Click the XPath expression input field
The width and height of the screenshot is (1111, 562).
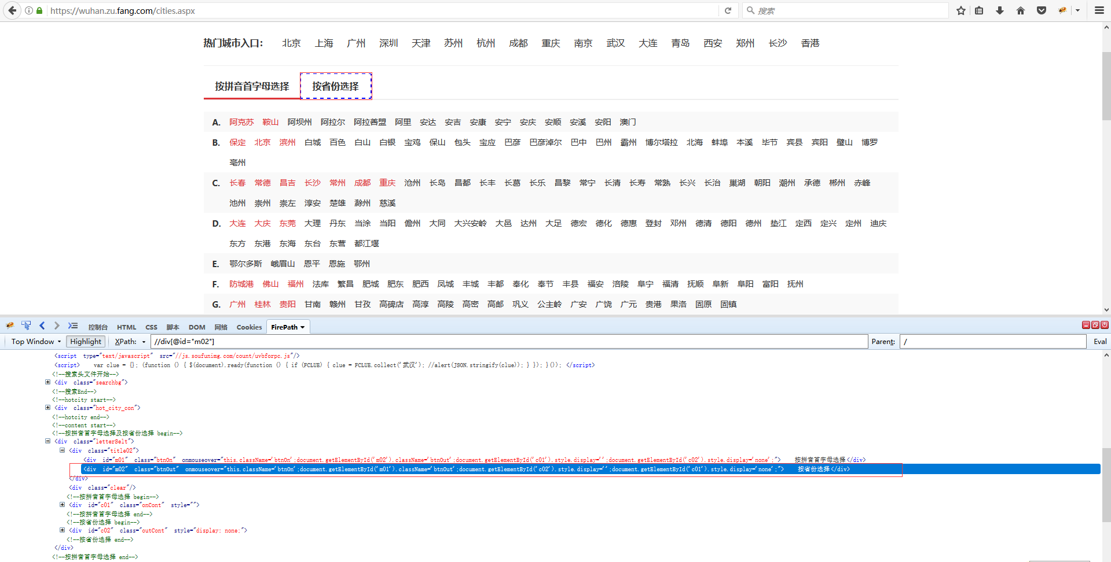[509, 342]
